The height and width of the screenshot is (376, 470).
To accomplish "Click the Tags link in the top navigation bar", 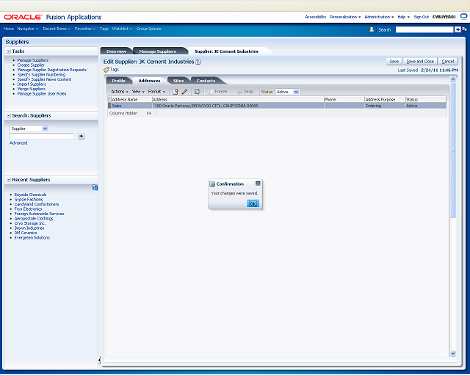I will click(x=104, y=29).
